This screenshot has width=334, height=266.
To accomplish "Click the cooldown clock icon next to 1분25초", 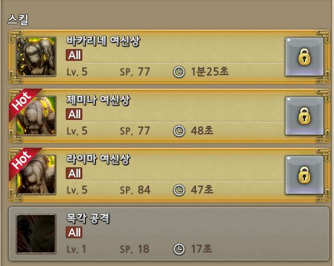I will [x=179, y=72].
